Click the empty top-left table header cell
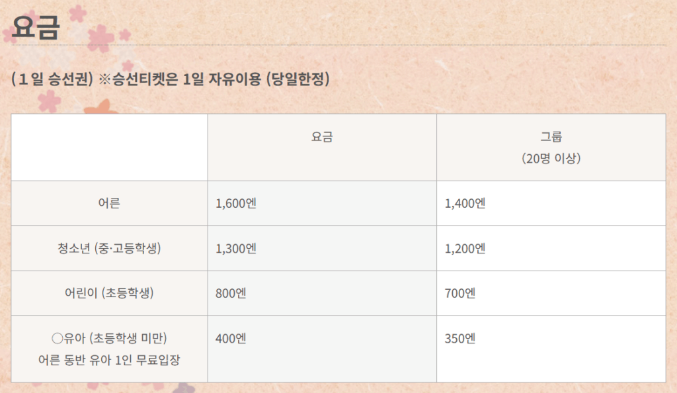Viewport: 677px width, 393px height. point(109,148)
